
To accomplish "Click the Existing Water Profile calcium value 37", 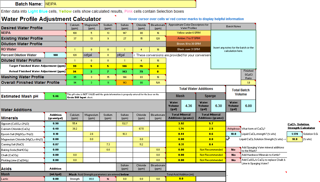I will 75,38.
